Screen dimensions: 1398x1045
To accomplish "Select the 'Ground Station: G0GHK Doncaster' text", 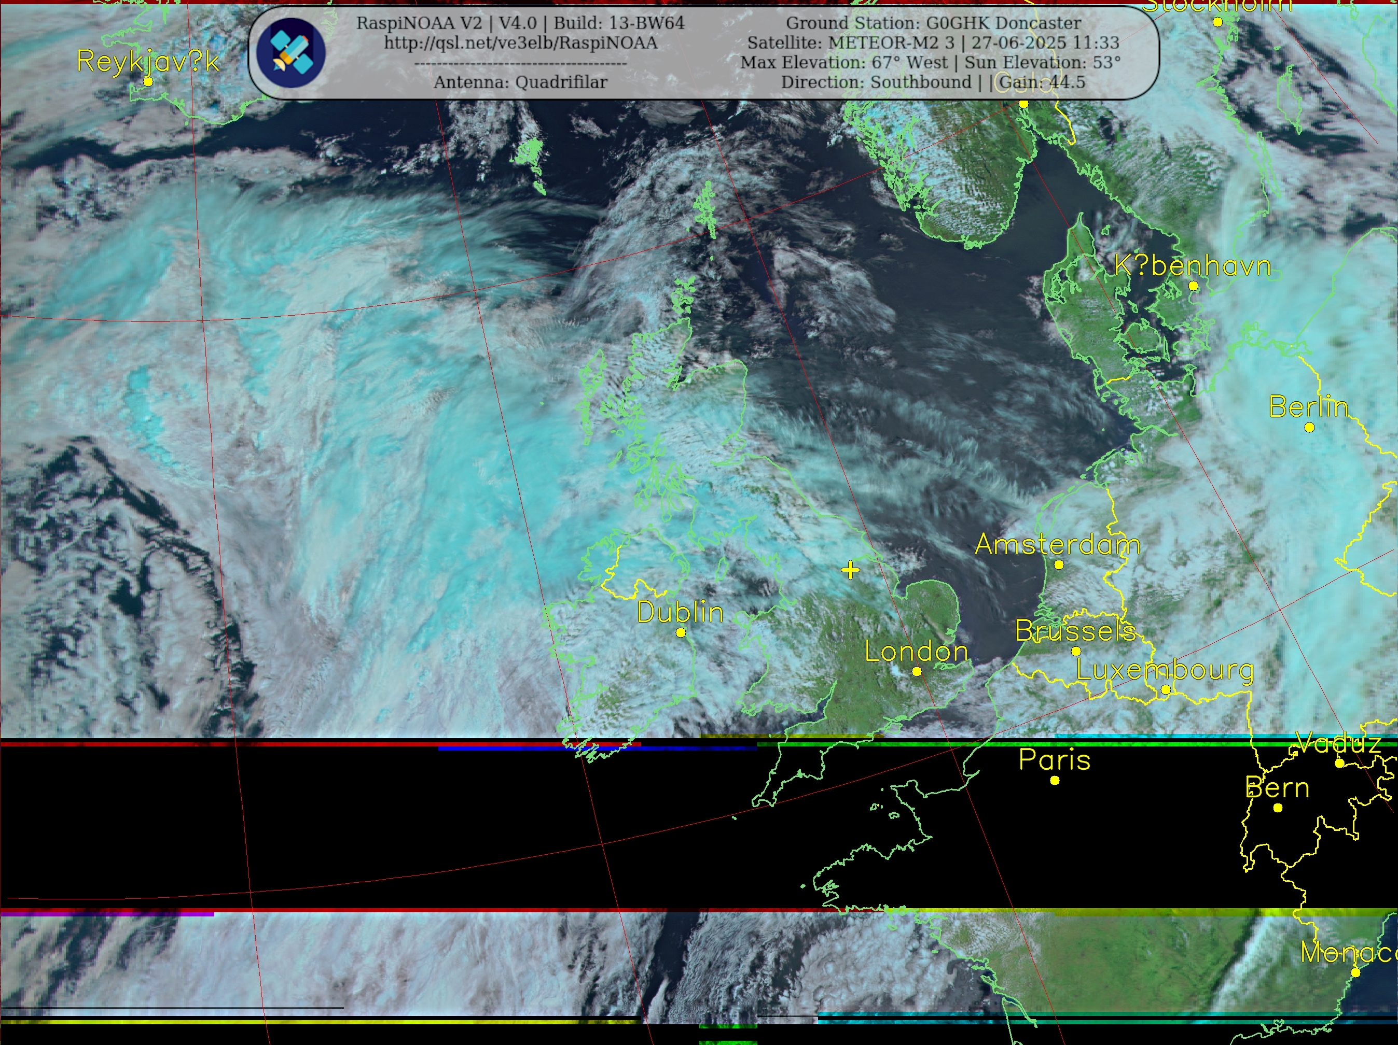I will coord(934,23).
